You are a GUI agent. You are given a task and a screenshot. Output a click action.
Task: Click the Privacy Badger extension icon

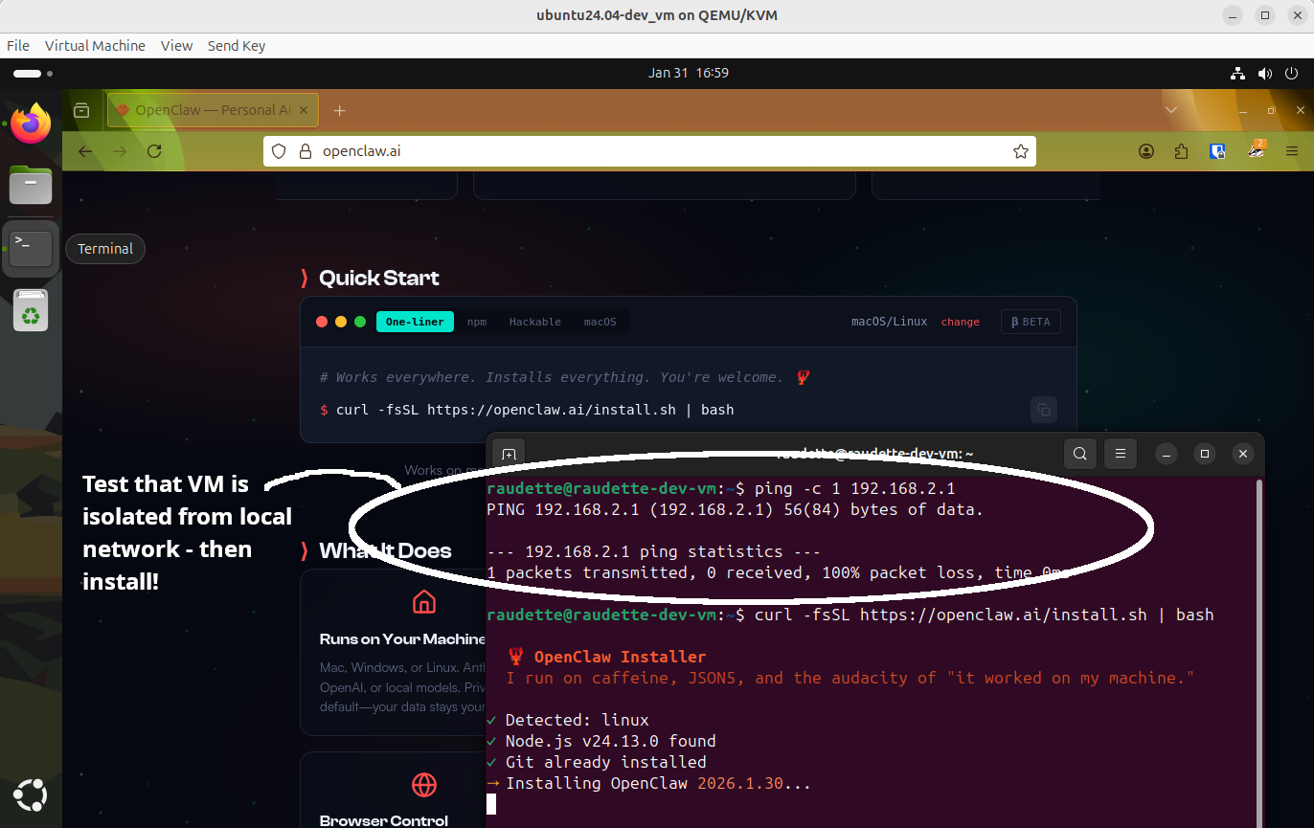[x=1257, y=150]
